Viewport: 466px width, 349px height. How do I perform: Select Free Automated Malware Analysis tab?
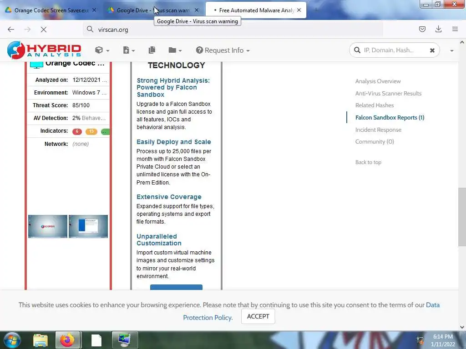pyautogui.click(x=256, y=10)
